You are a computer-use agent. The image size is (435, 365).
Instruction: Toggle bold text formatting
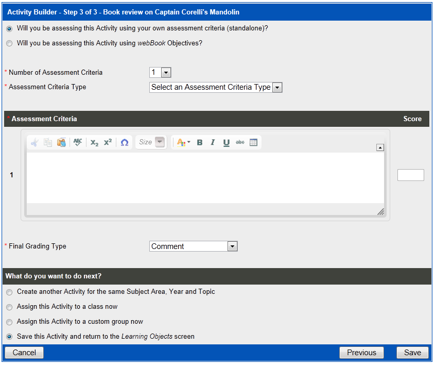click(200, 143)
